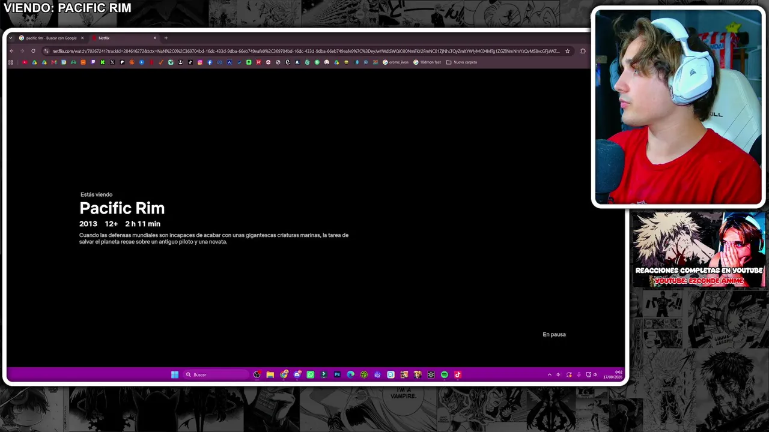Open Spotify from the taskbar
The image size is (769, 432).
pos(444,374)
